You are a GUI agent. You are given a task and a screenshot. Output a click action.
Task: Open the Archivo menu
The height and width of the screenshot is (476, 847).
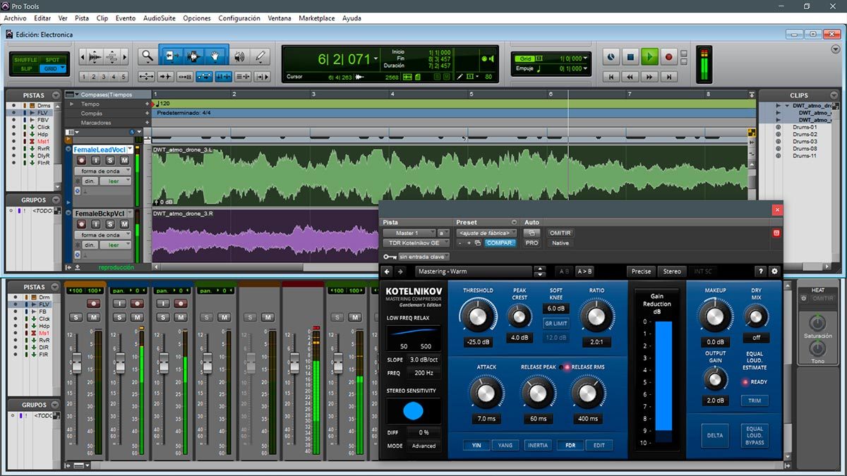tap(15, 18)
